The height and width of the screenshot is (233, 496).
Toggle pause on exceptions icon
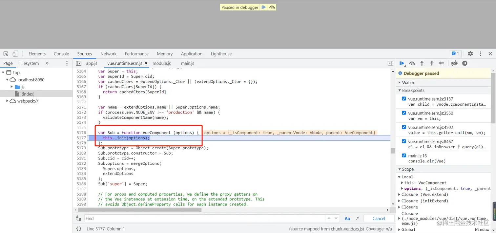tap(465, 63)
